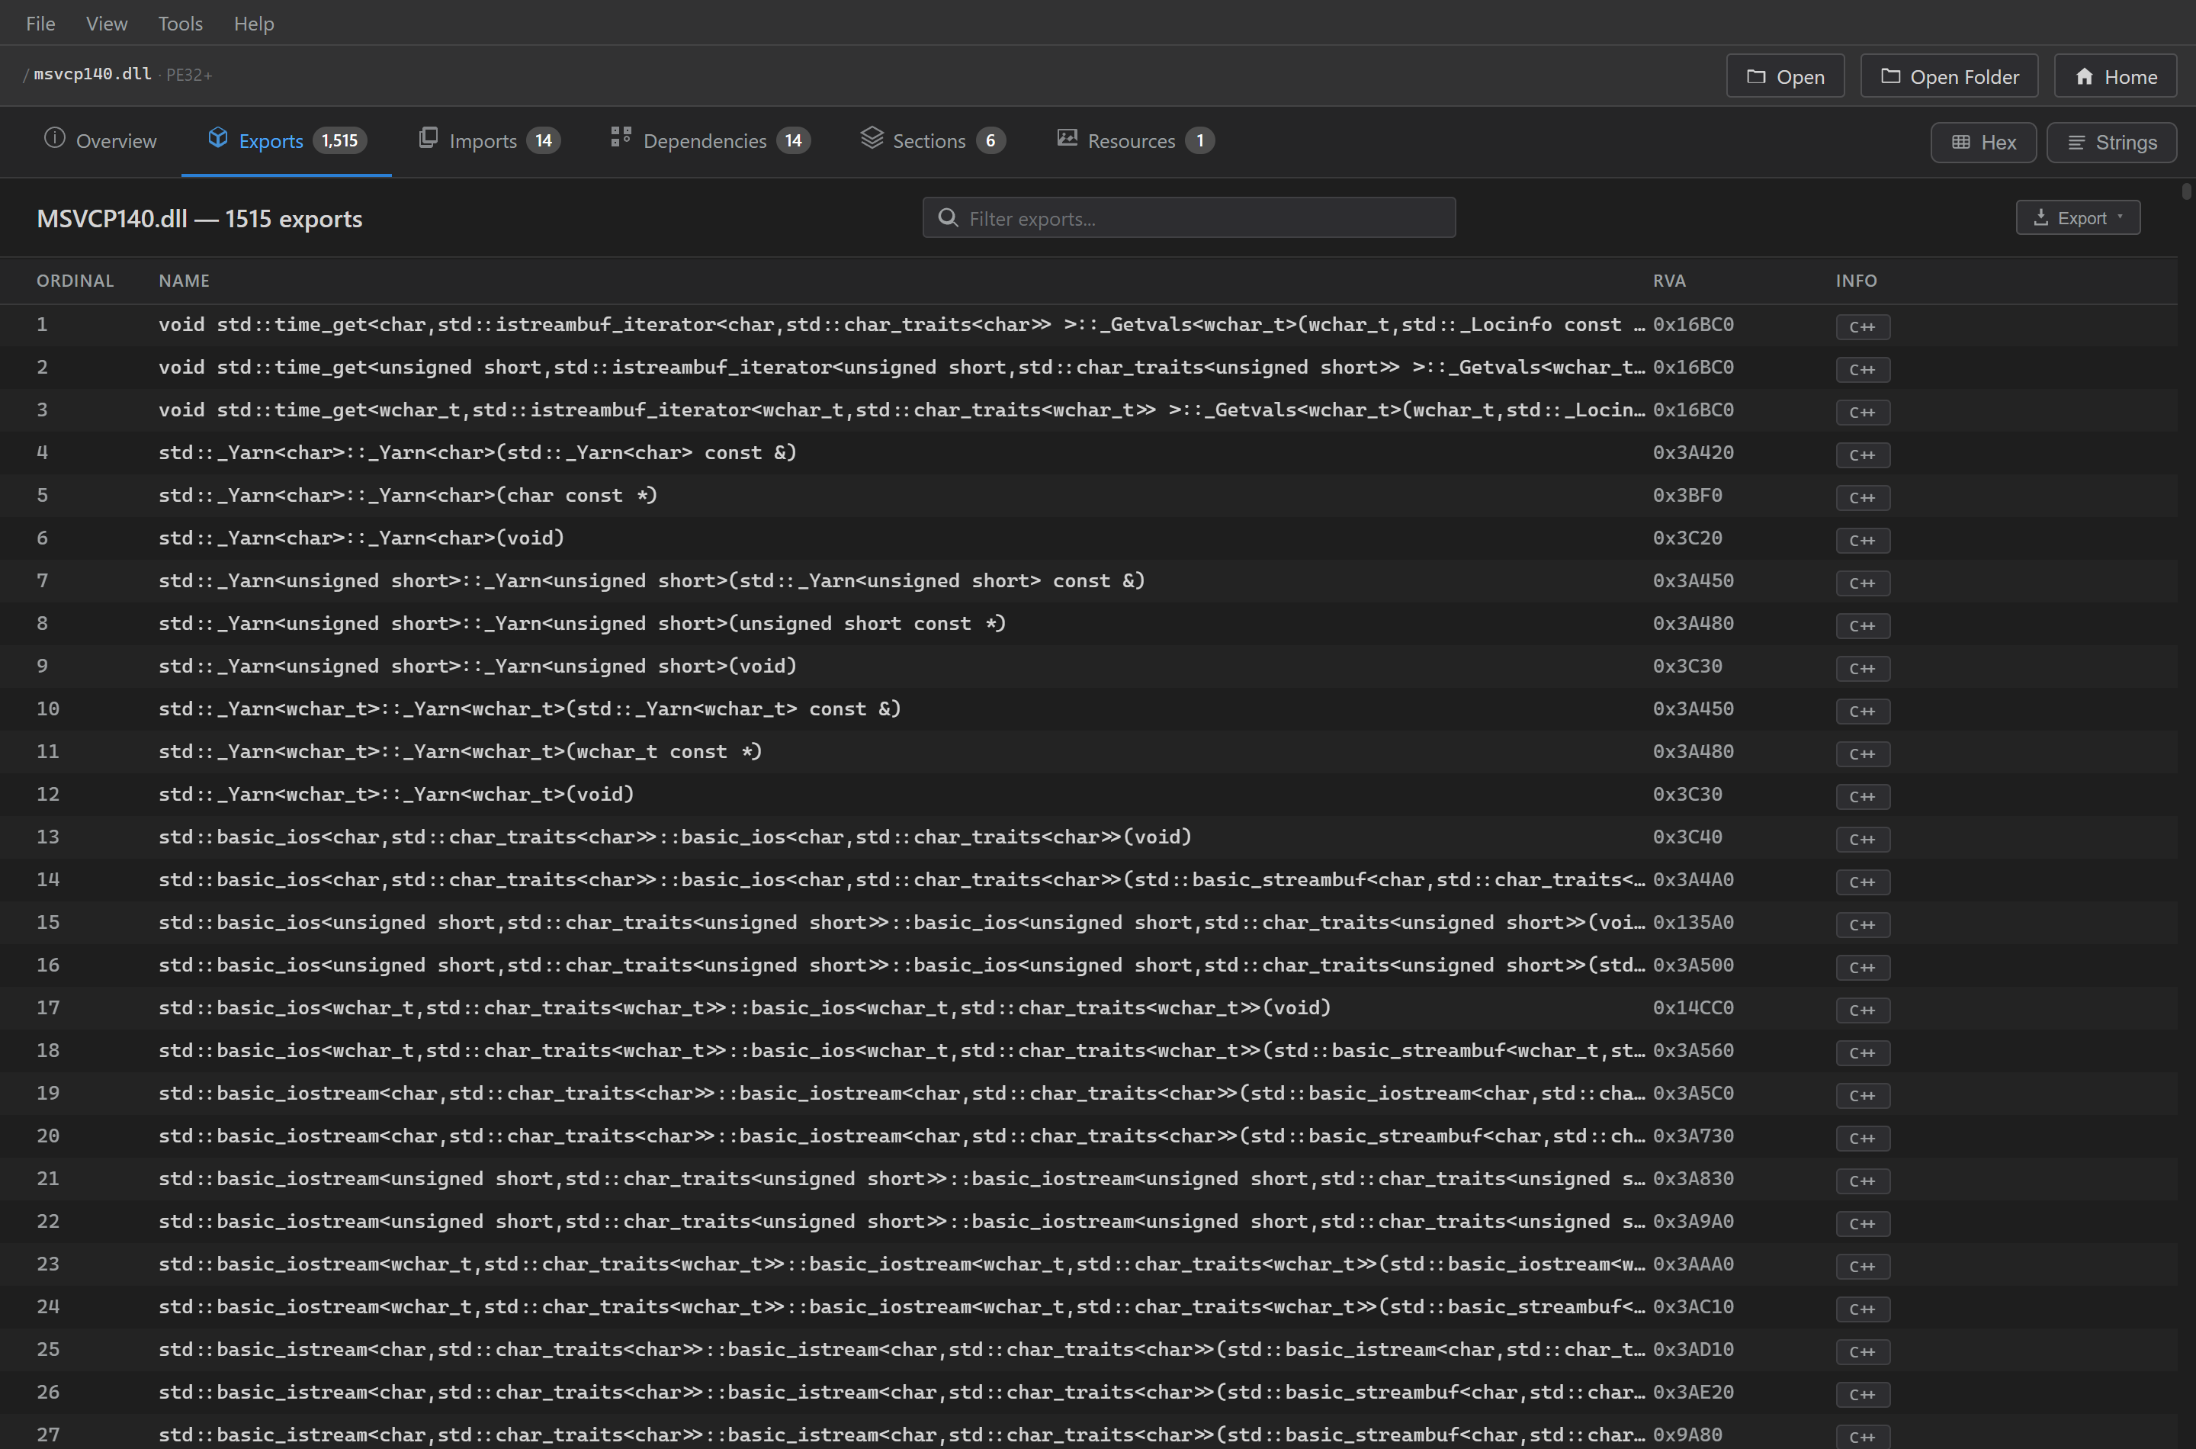Viewport: 2196px width, 1449px height.
Task: Click the search magnifier icon
Action: 948,218
